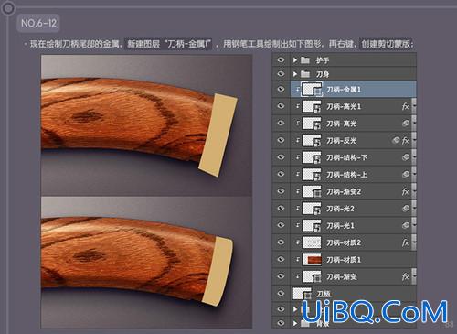Screen dimensions: 457x334
Task: Open the fx effects of the 刀柄-渐变 layer
Action: [405, 276]
